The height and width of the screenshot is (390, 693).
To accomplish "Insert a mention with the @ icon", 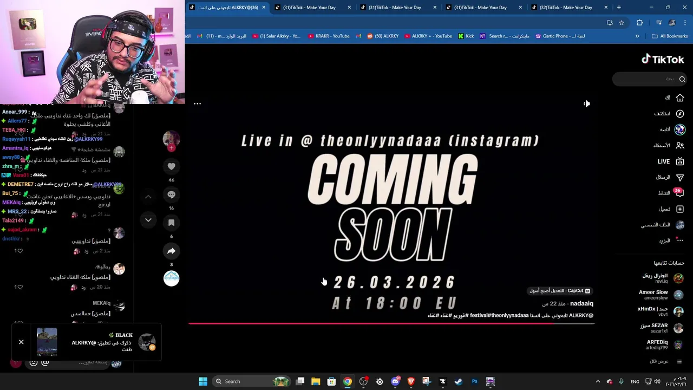I will pyautogui.click(x=45, y=362).
